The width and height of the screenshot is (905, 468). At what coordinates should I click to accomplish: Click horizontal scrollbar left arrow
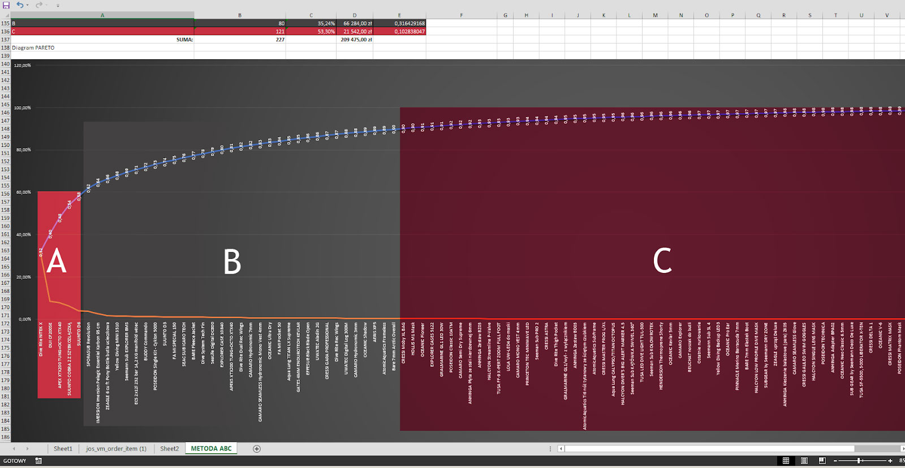[x=561, y=449]
